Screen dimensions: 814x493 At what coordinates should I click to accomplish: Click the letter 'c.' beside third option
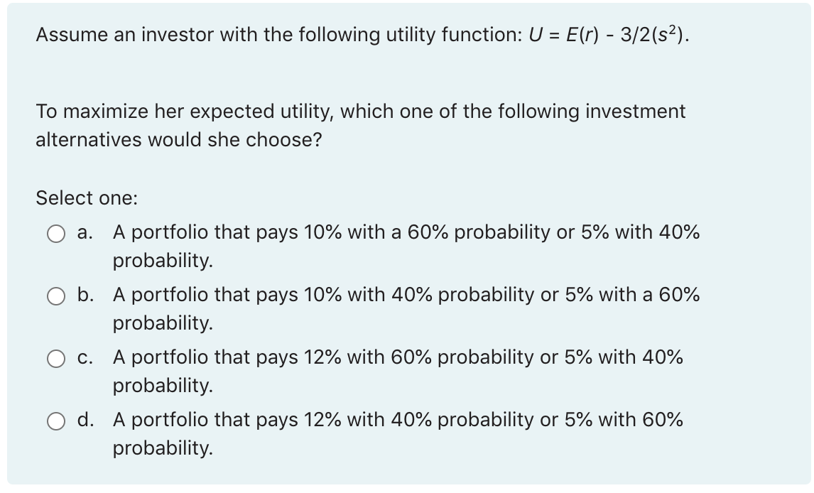(84, 357)
